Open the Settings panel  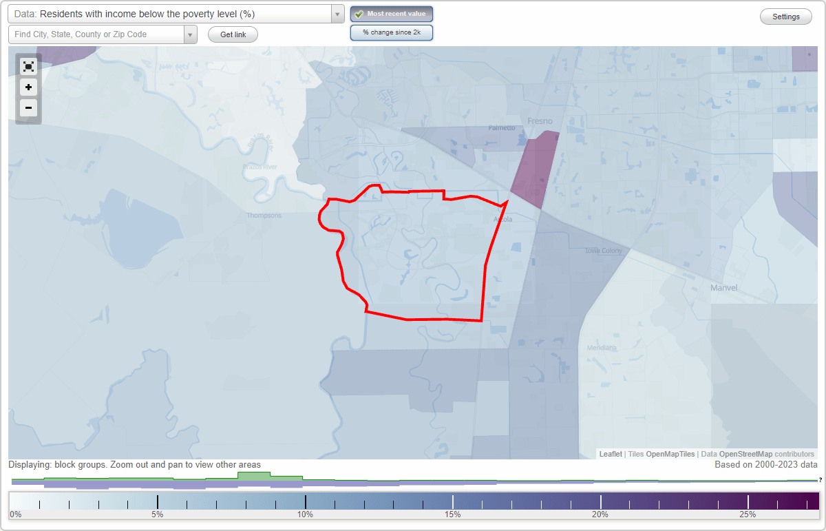pos(785,16)
